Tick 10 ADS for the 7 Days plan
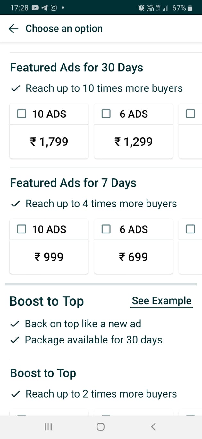Image resolution: width=202 pixels, height=439 pixels. pyautogui.click(x=21, y=229)
